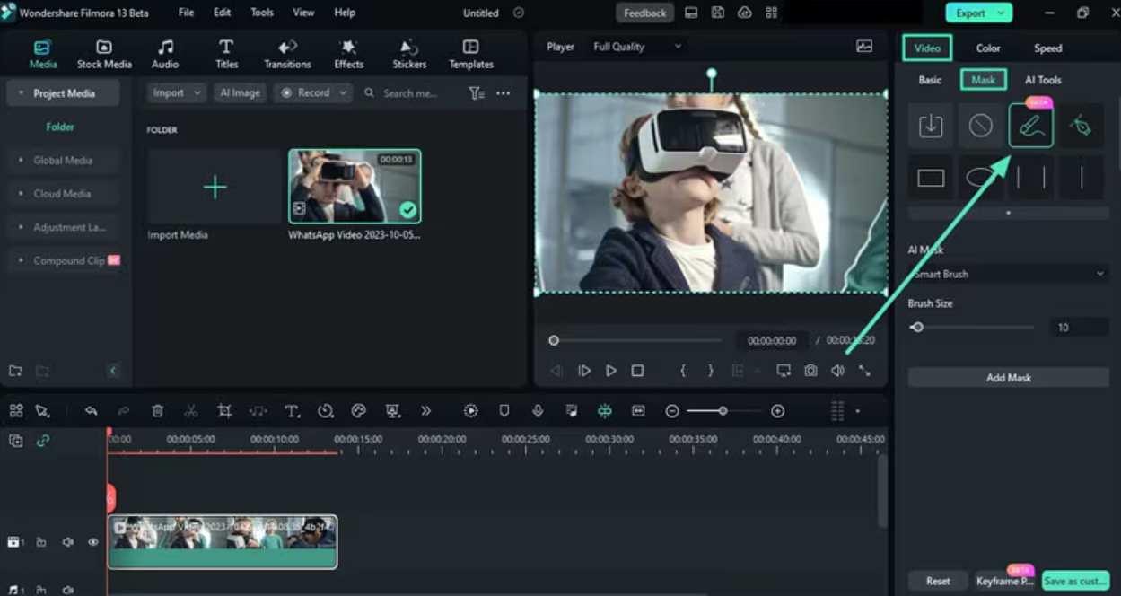Image resolution: width=1121 pixels, height=596 pixels.
Task: Open the File menu
Action: (x=186, y=13)
